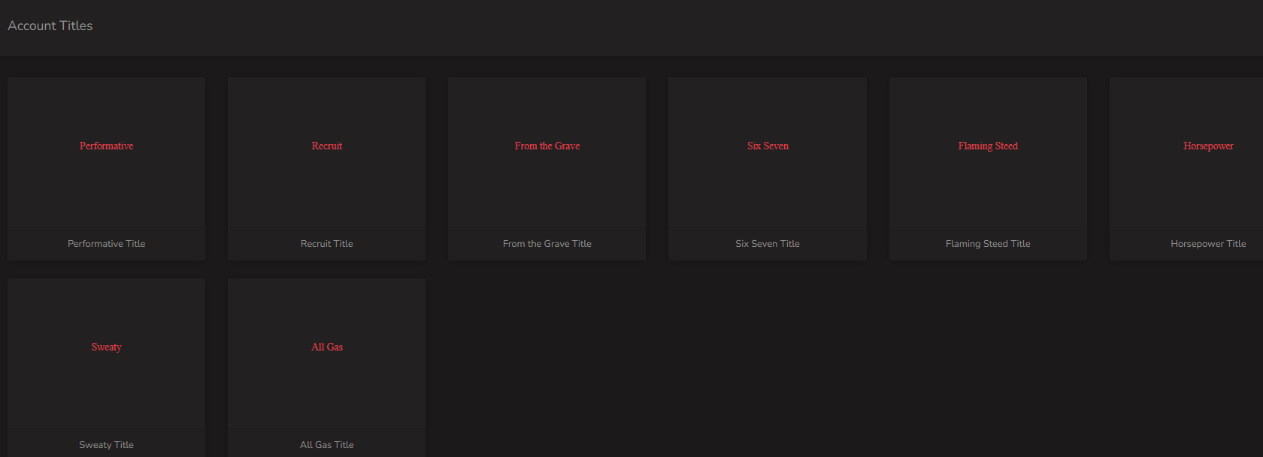Click the red Recruit title text

pos(327,146)
